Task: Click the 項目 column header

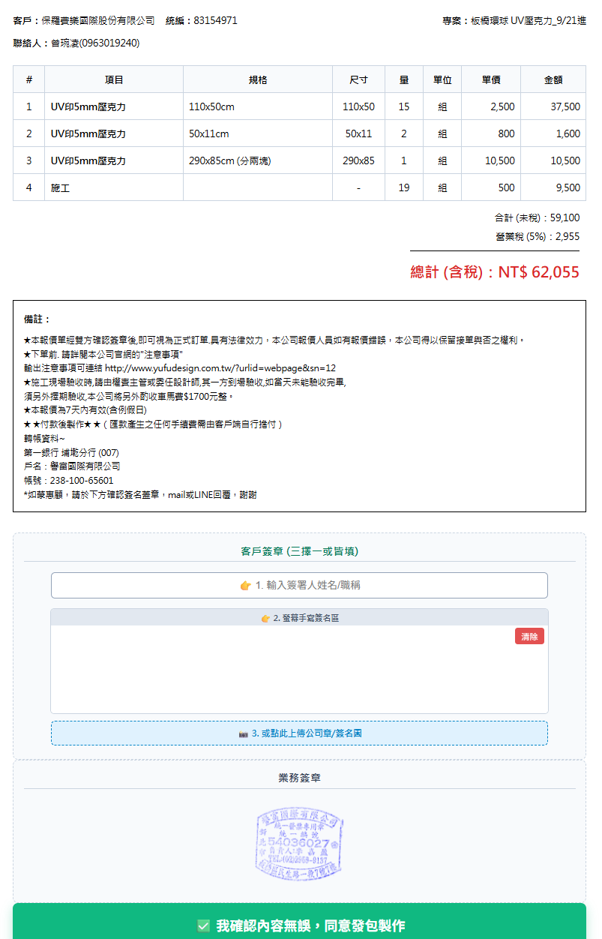Action: coord(114,79)
